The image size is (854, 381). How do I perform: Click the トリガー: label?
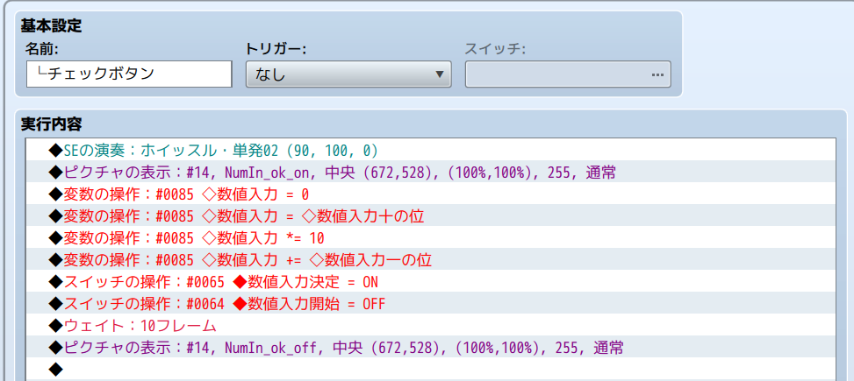[x=276, y=49]
